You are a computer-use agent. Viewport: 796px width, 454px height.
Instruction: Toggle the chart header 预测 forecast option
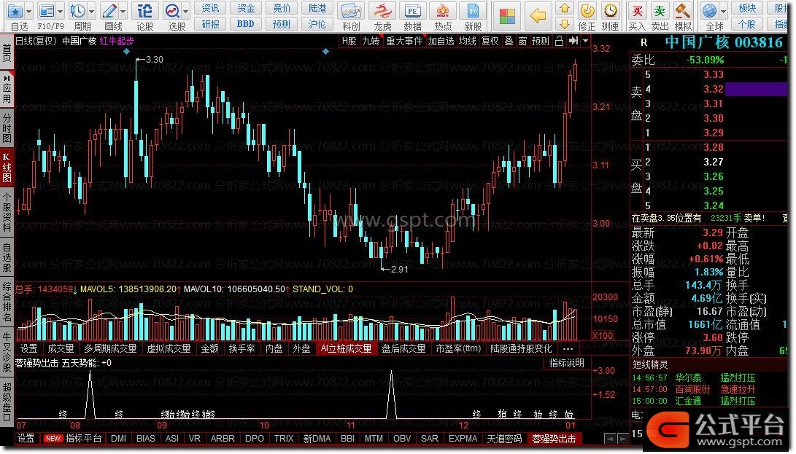point(541,41)
